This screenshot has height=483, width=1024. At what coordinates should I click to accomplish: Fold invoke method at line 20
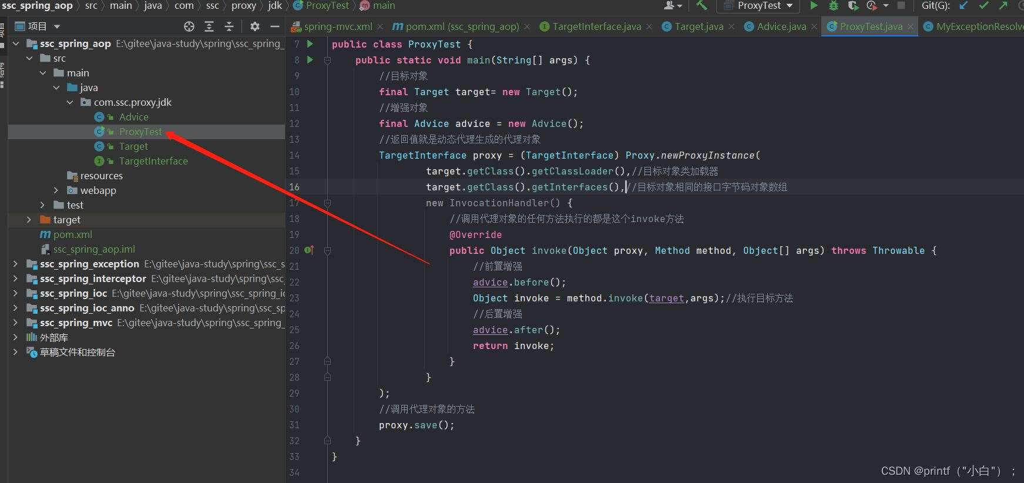327,250
